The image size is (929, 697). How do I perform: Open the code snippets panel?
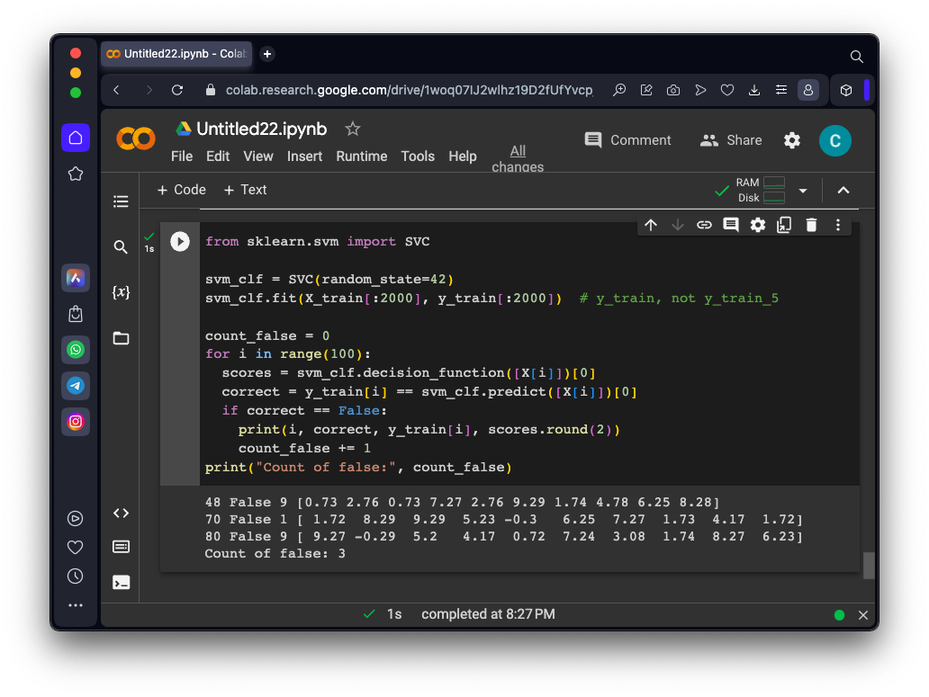click(121, 513)
